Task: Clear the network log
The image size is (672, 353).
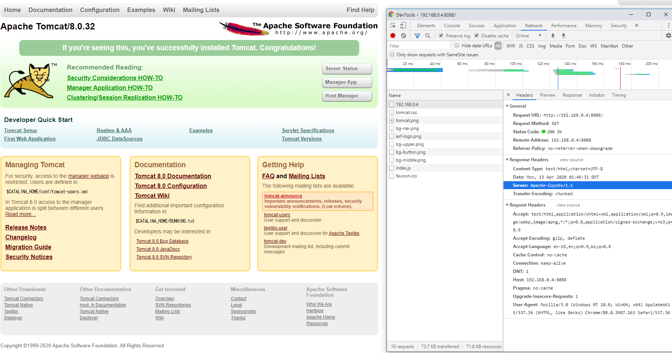Action: [403, 35]
